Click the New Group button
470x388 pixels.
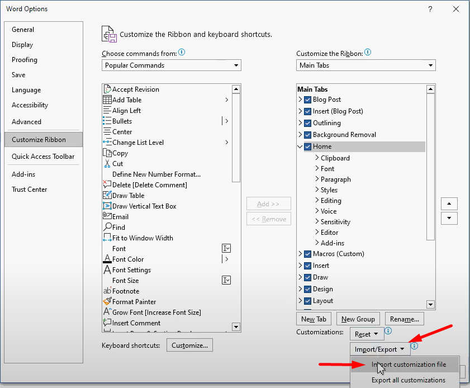(x=358, y=319)
